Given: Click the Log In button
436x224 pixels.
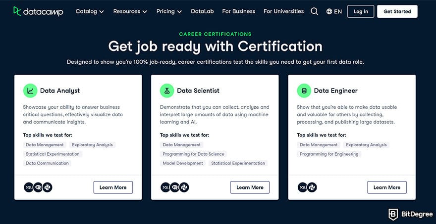Looking at the screenshot, I should [x=361, y=11].
